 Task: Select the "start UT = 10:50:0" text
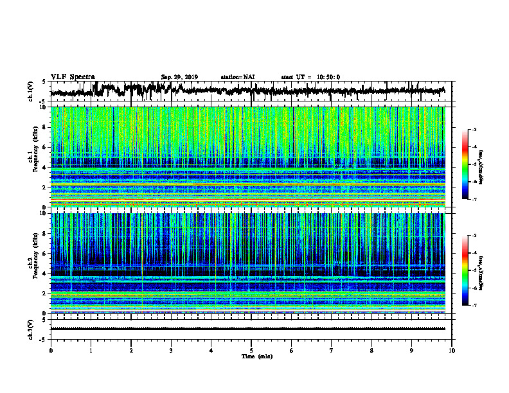[x=310, y=77]
